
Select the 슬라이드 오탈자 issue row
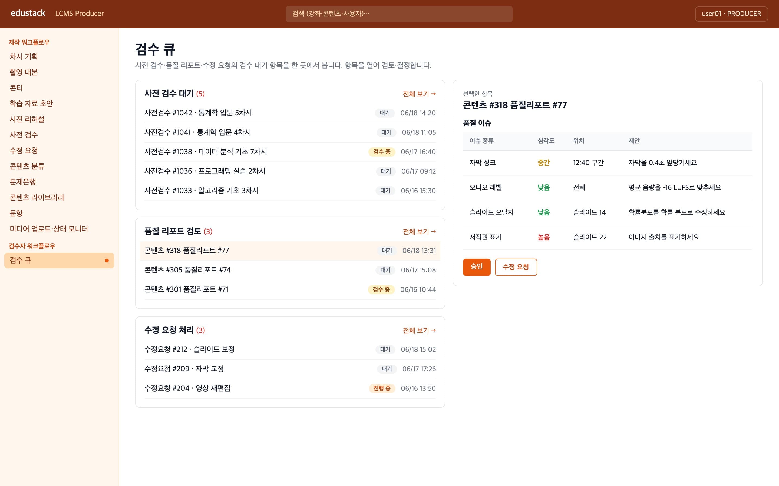(x=608, y=212)
